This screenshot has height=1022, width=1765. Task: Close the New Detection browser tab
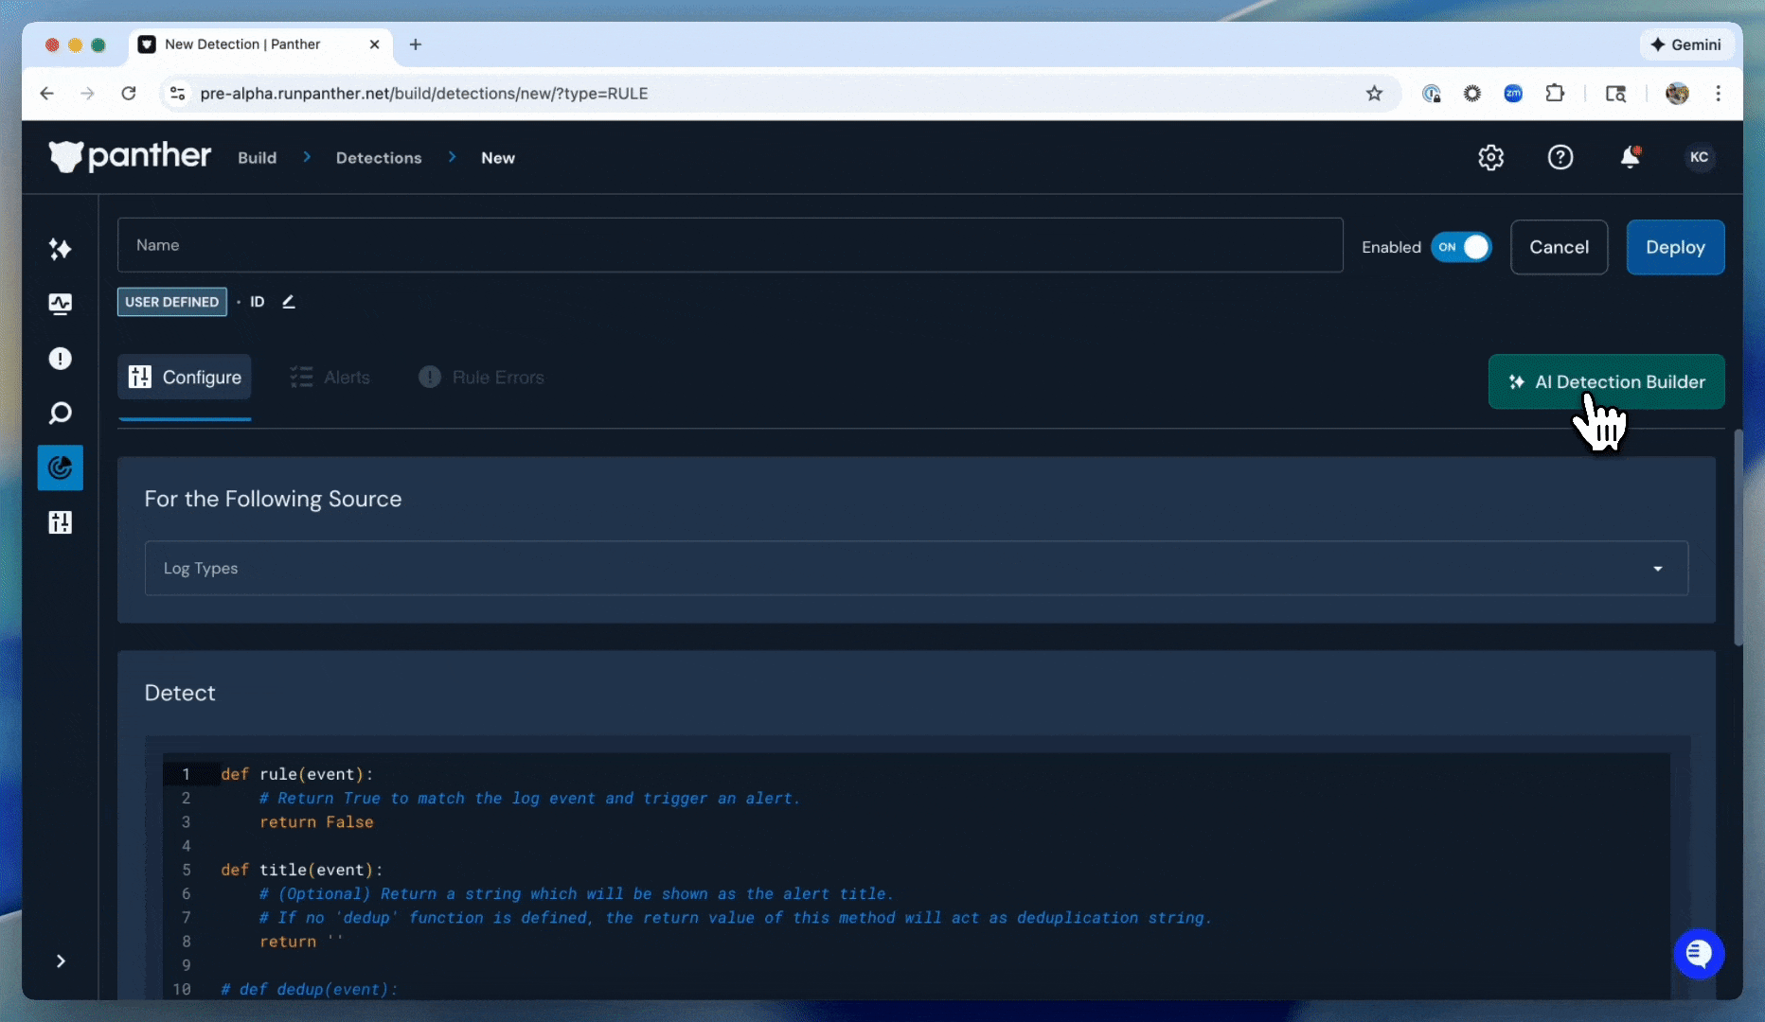(x=374, y=44)
